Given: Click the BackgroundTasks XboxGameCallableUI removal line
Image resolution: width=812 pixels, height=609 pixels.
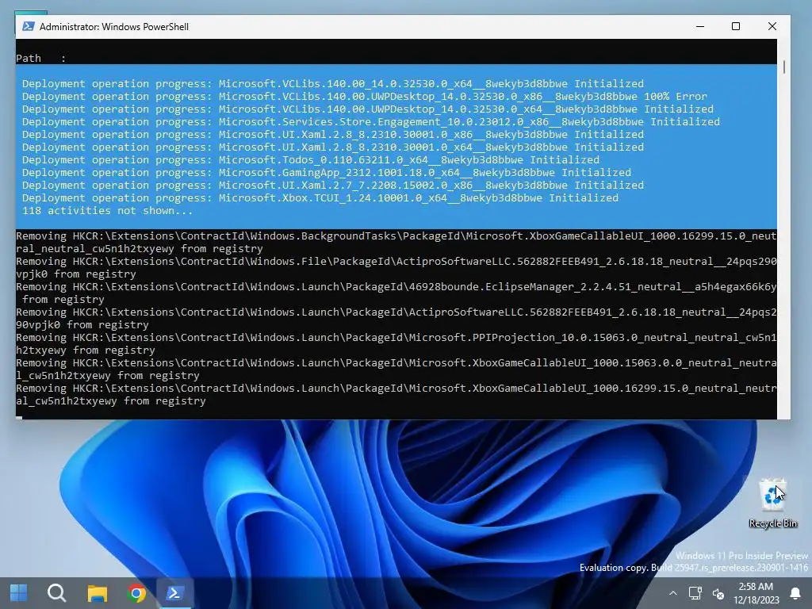Looking at the screenshot, I should coord(396,243).
